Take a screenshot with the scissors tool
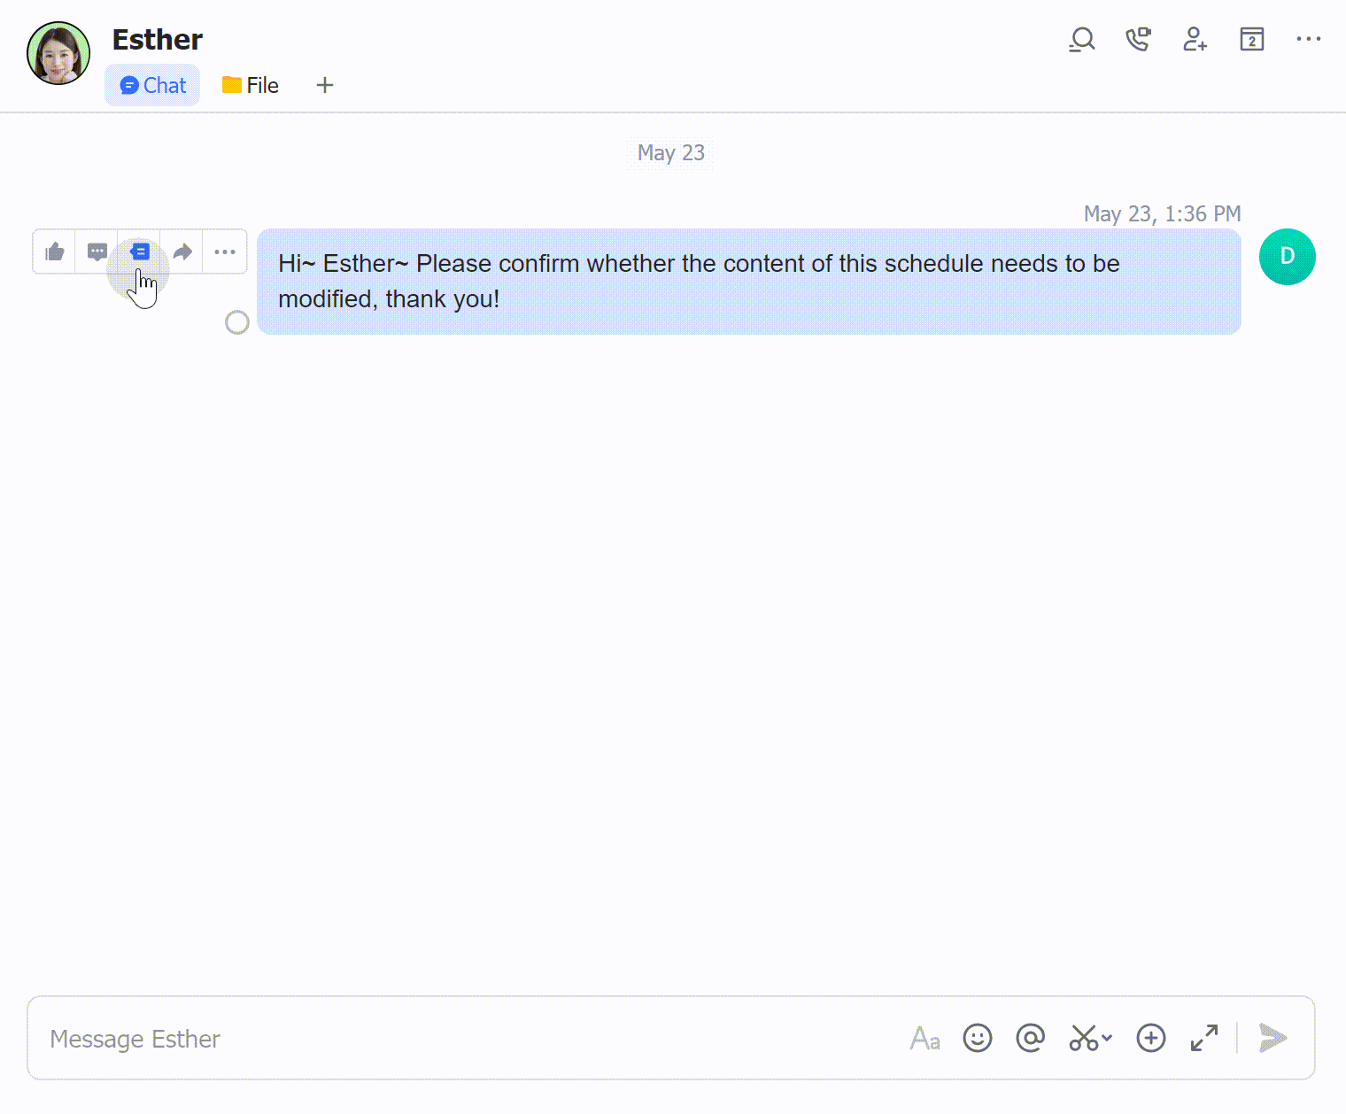The width and height of the screenshot is (1346, 1114). pyautogui.click(x=1084, y=1038)
